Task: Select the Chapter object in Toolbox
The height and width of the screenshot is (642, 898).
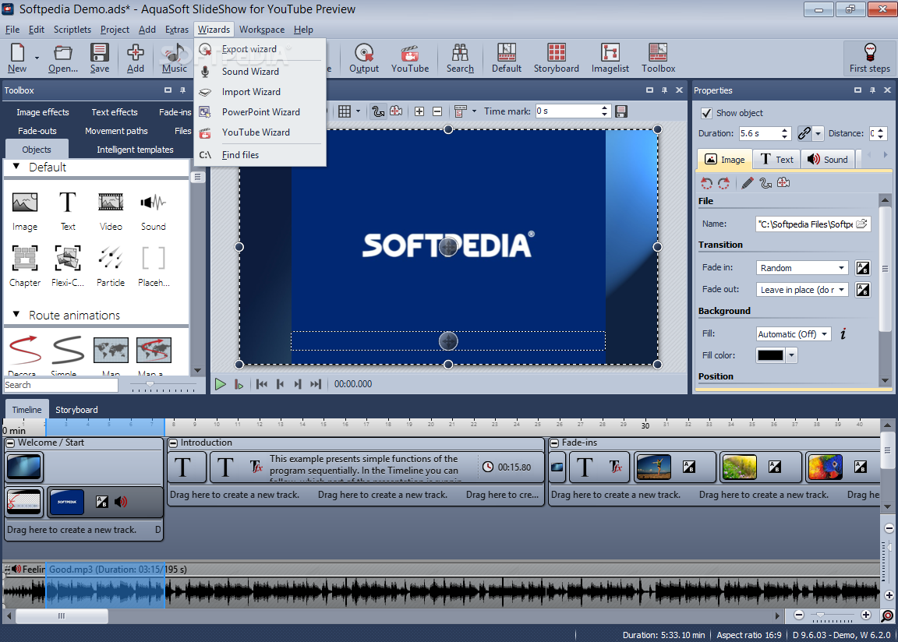Action: tap(25, 266)
